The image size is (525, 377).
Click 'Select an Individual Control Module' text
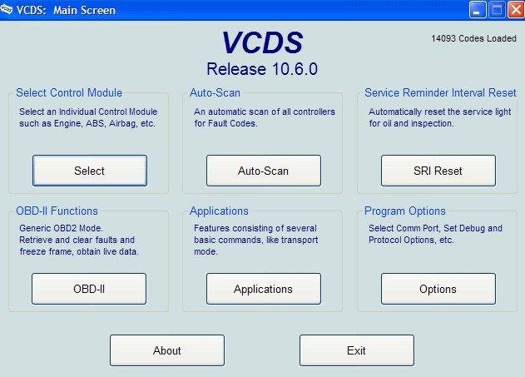(x=88, y=112)
